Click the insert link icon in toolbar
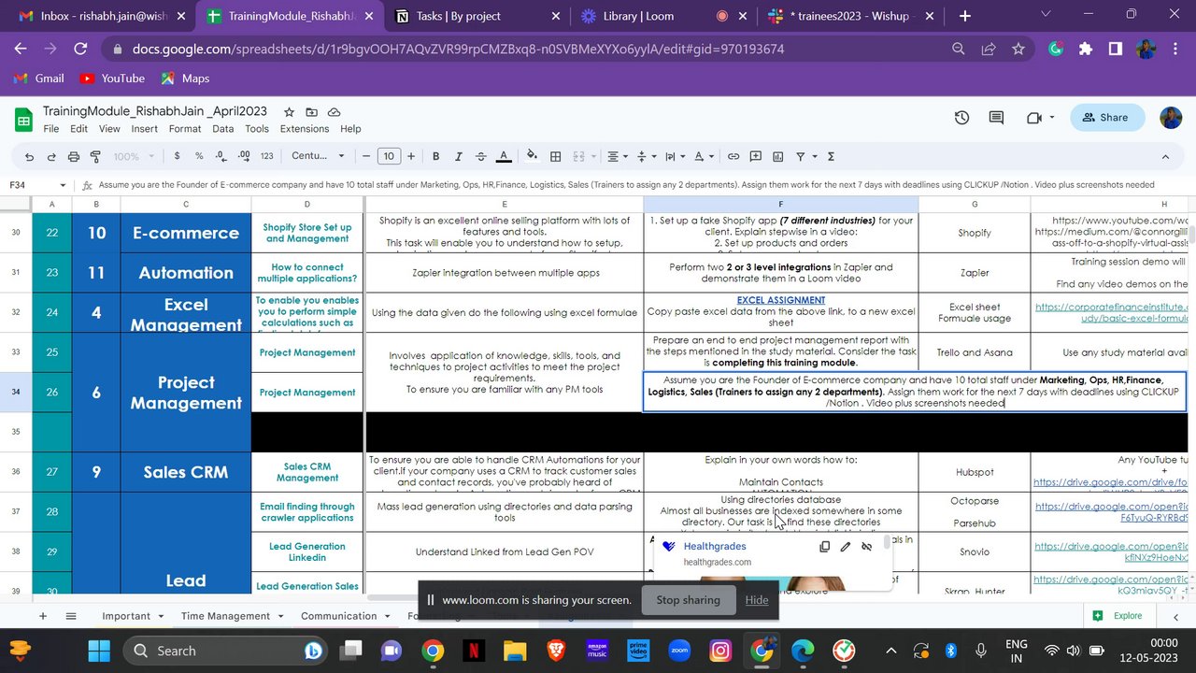 733,156
